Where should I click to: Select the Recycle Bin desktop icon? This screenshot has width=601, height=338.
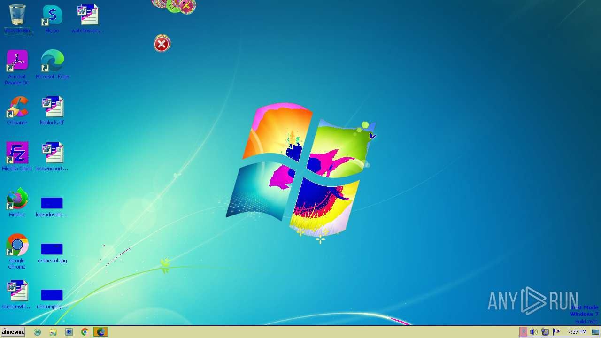click(x=17, y=19)
